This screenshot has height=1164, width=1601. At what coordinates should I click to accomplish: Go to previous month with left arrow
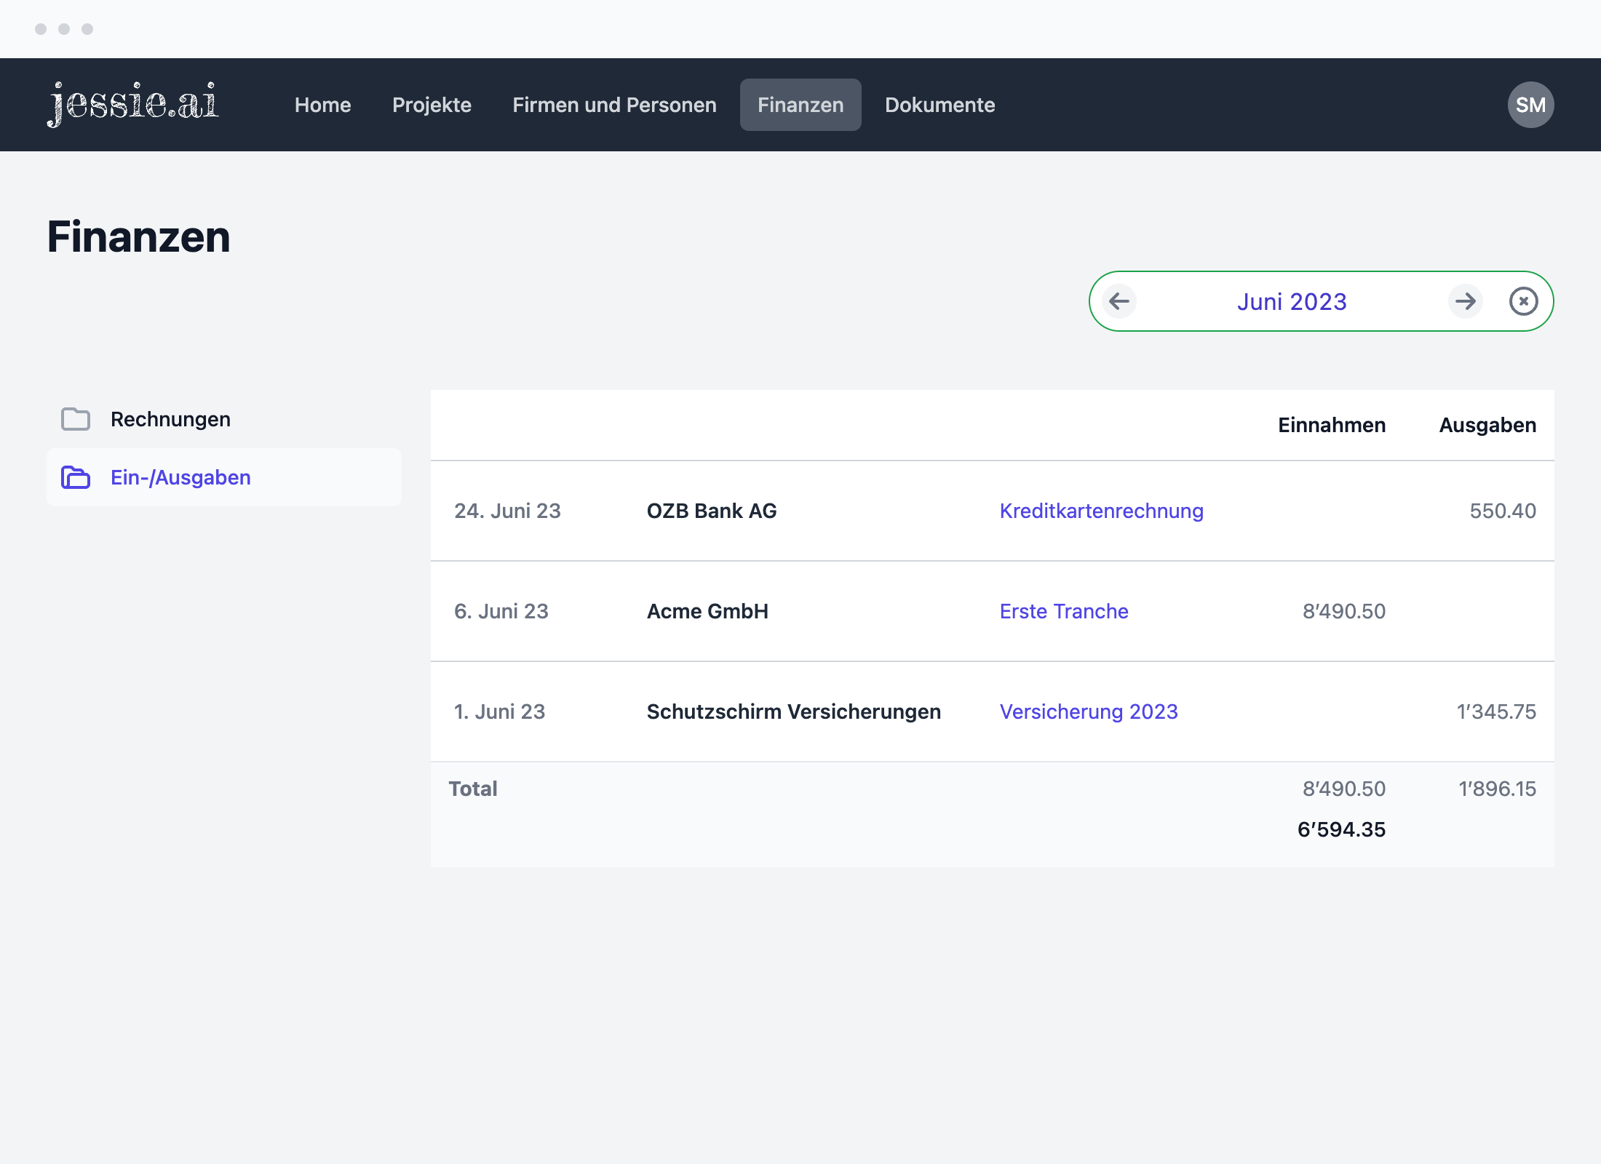1119,301
